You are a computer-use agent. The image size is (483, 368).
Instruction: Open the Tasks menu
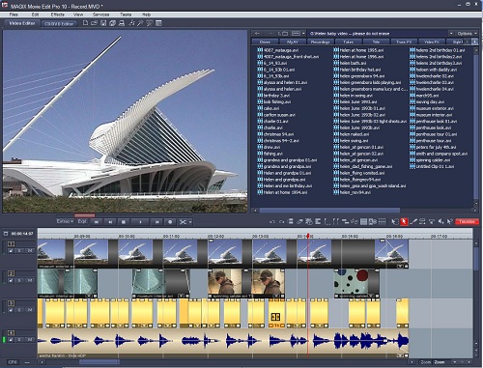(126, 14)
